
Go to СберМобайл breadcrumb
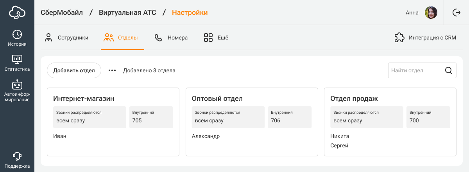[62, 13]
